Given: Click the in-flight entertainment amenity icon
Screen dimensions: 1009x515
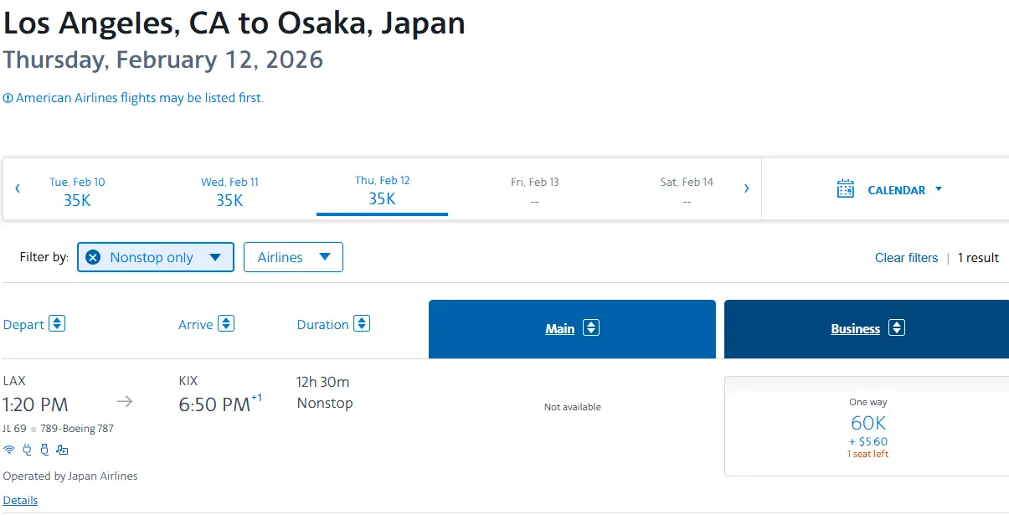Looking at the screenshot, I should (62, 450).
